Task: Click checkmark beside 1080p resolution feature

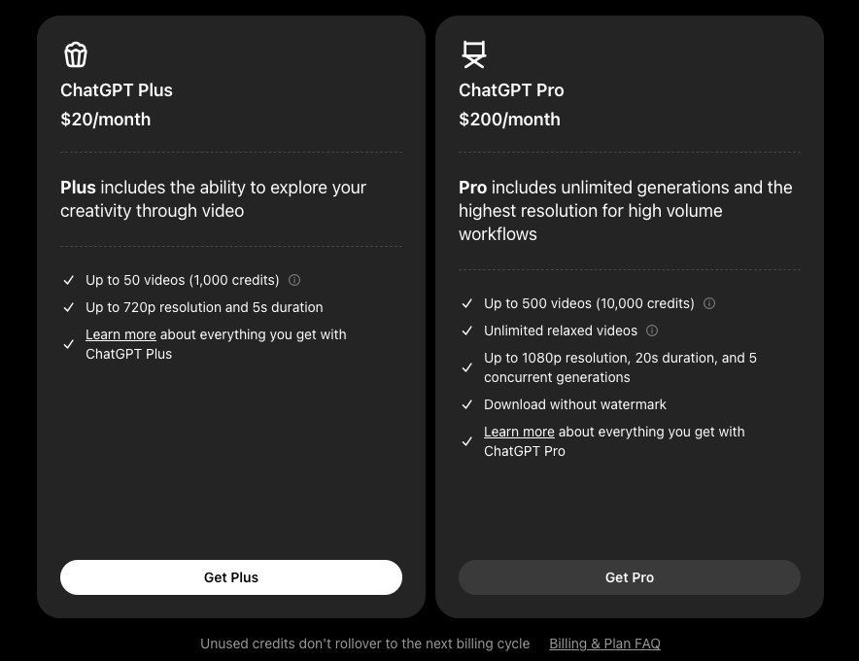Action: coord(467,367)
